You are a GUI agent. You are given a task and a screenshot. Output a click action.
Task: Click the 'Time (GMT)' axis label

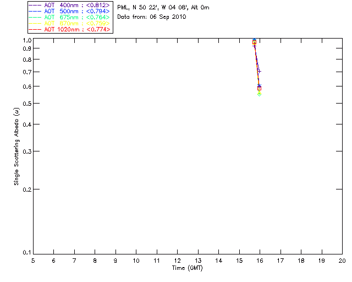pyautogui.click(x=188, y=268)
